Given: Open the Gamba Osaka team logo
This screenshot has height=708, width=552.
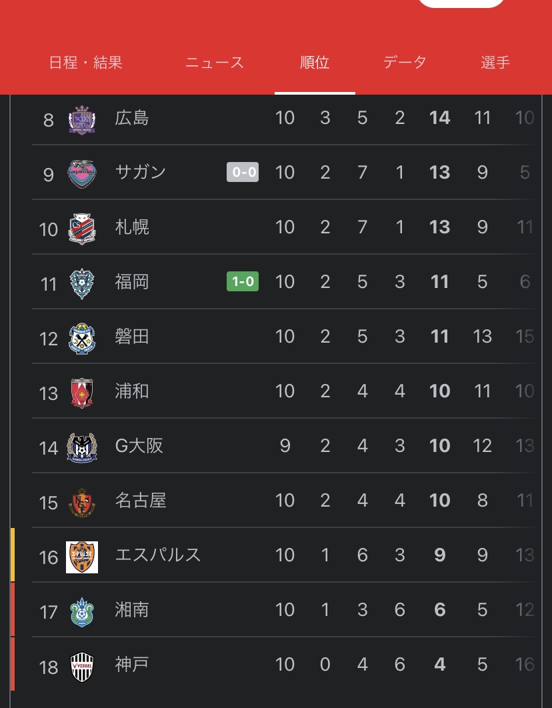Looking at the screenshot, I should 82,447.
